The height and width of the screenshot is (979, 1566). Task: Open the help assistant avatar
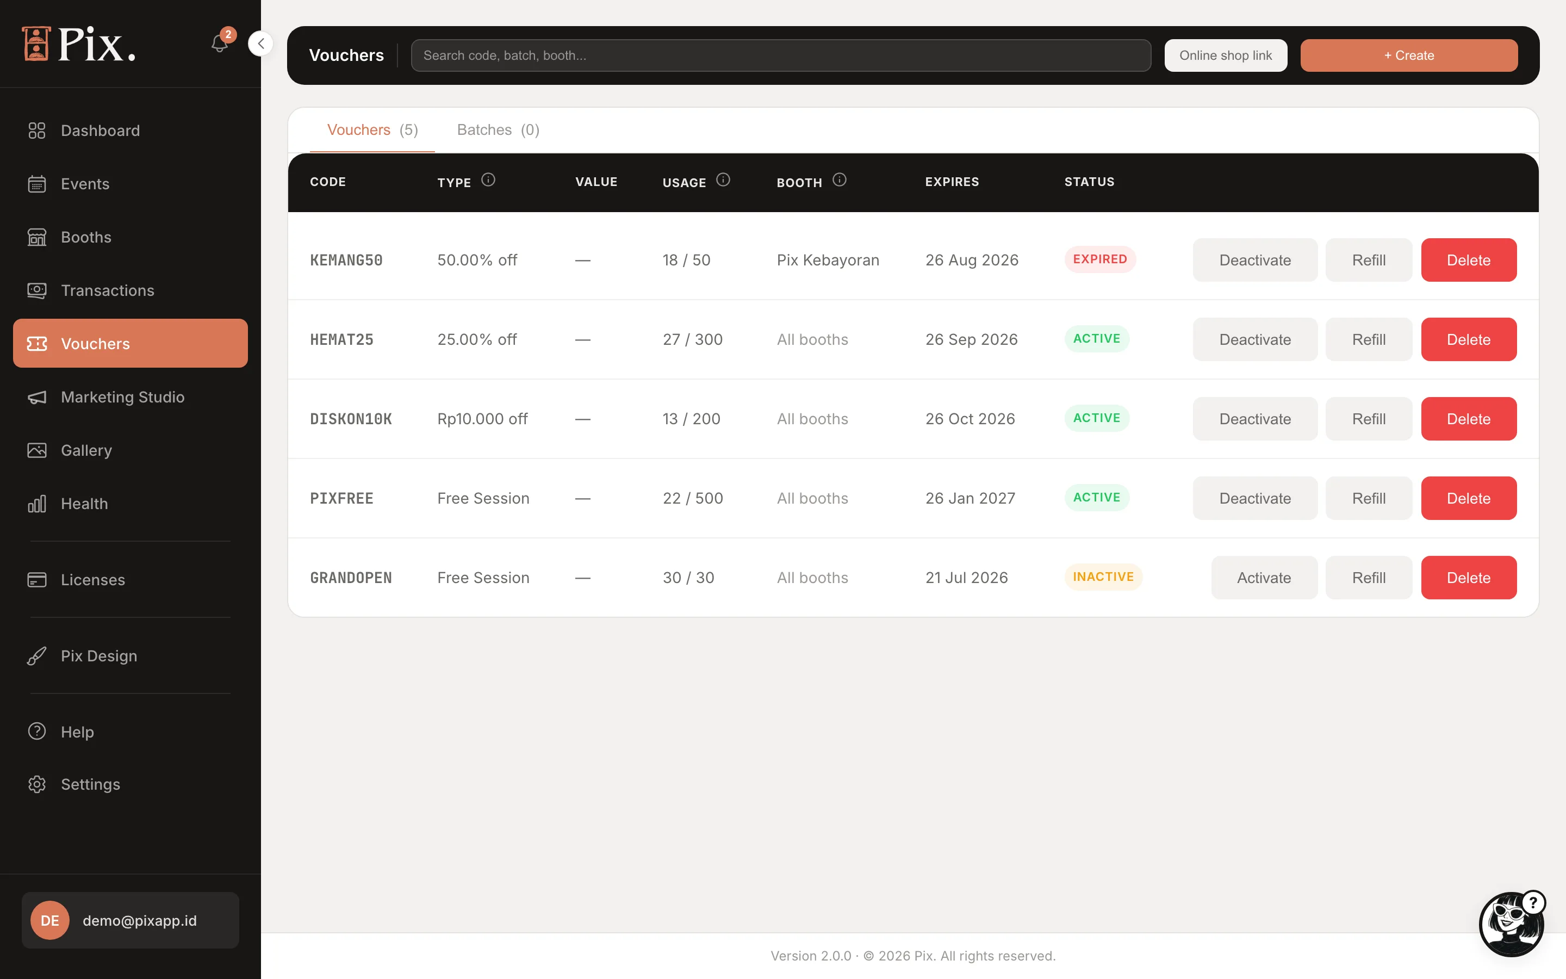(1512, 924)
